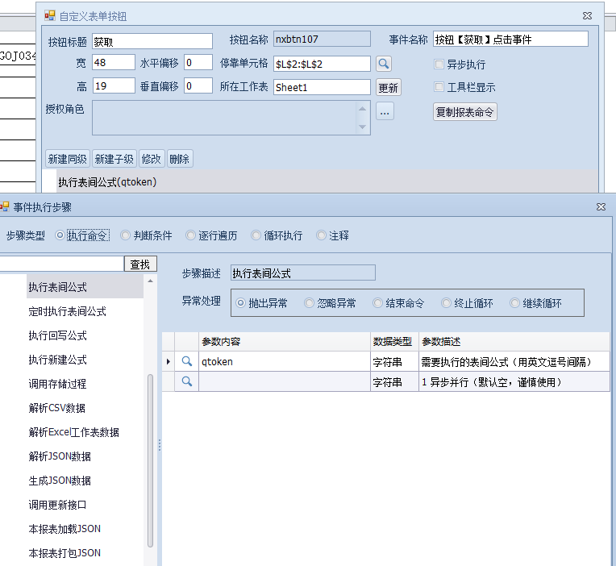The image size is (616, 566).
Task: Click the ellipsis button next to 授权角色 box
Action: tap(385, 113)
